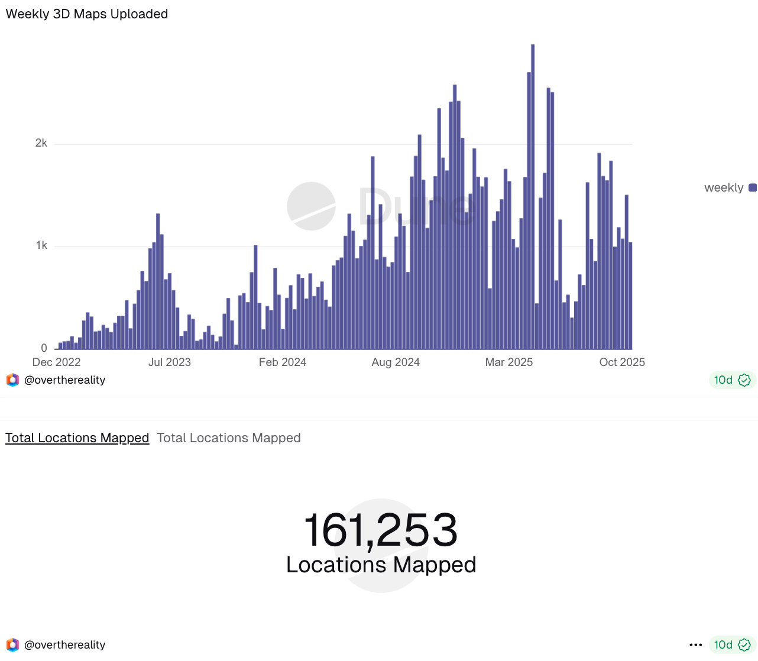Click the overthereality avatar icon below the weekly chart
This screenshot has width=758, height=661.
click(12, 380)
